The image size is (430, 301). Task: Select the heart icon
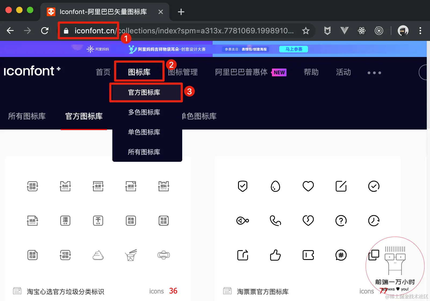(308, 186)
